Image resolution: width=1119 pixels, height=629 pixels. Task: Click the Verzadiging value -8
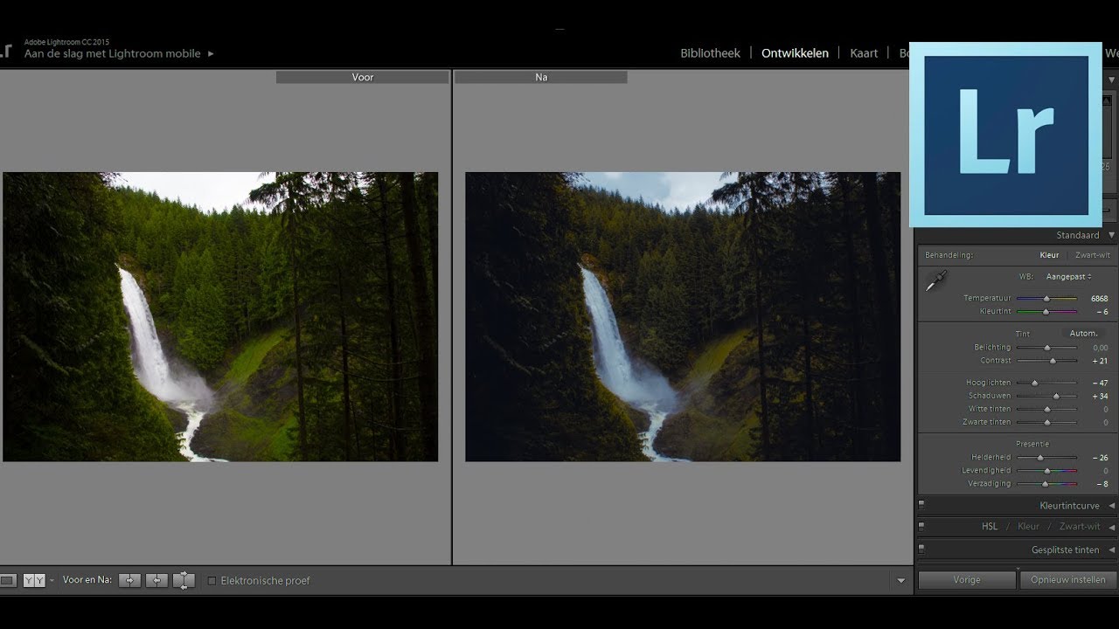tap(1102, 484)
